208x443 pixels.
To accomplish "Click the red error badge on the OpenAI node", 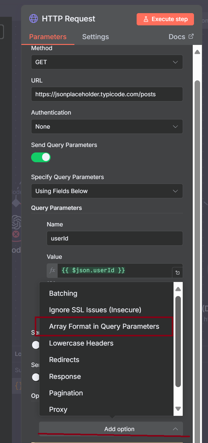I will click(16, 234).
